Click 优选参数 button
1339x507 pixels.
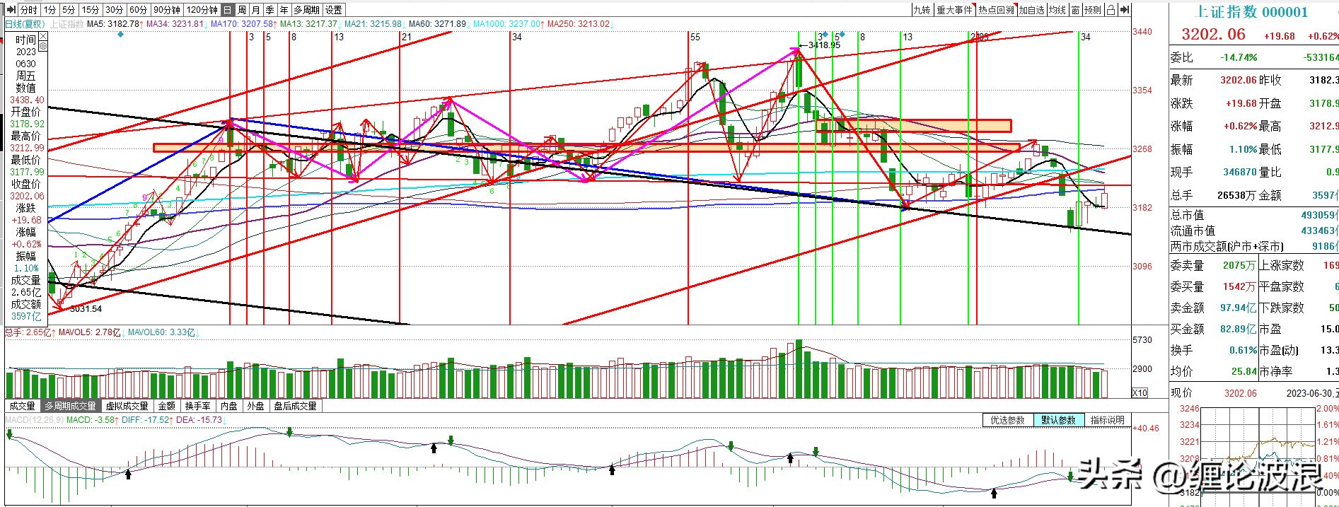click(x=1007, y=420)
